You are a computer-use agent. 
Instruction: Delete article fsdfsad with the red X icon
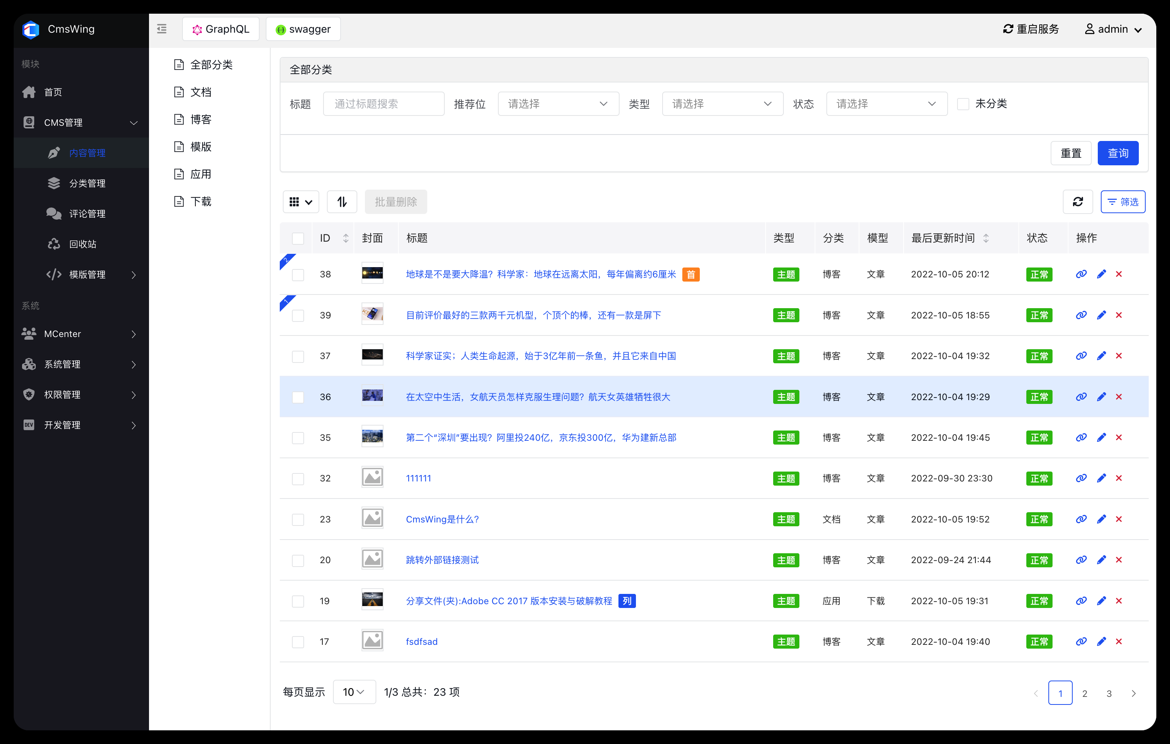[x=1119, y=641]
